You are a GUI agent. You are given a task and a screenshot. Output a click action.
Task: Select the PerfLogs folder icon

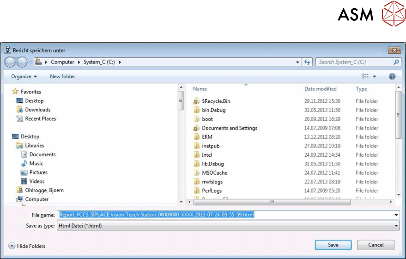click(196, 191)
